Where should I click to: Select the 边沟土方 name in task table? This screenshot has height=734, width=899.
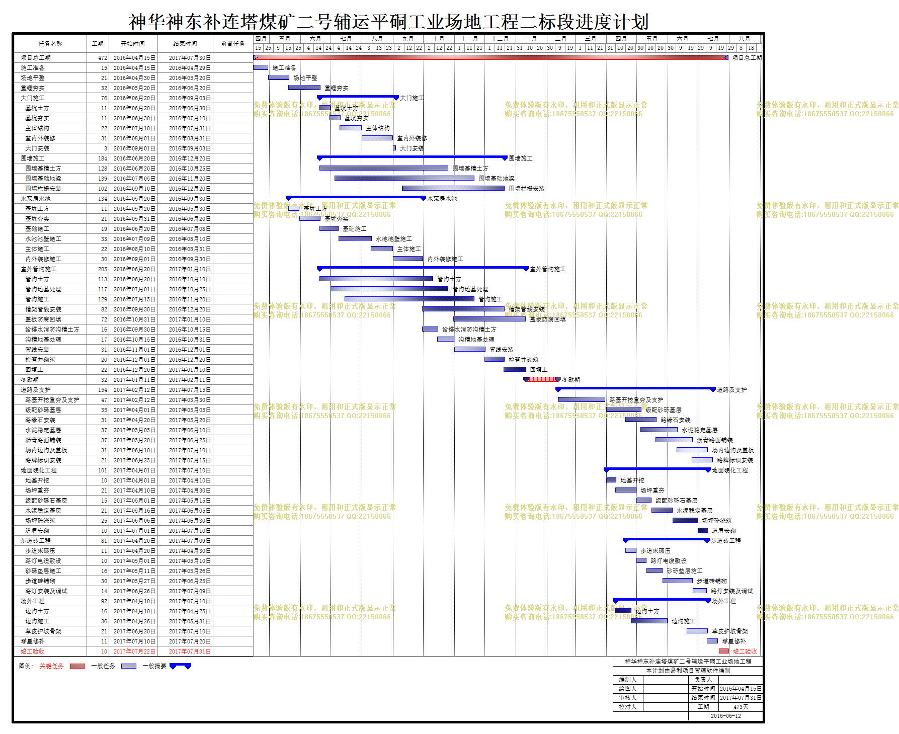(x=37, y=611)
